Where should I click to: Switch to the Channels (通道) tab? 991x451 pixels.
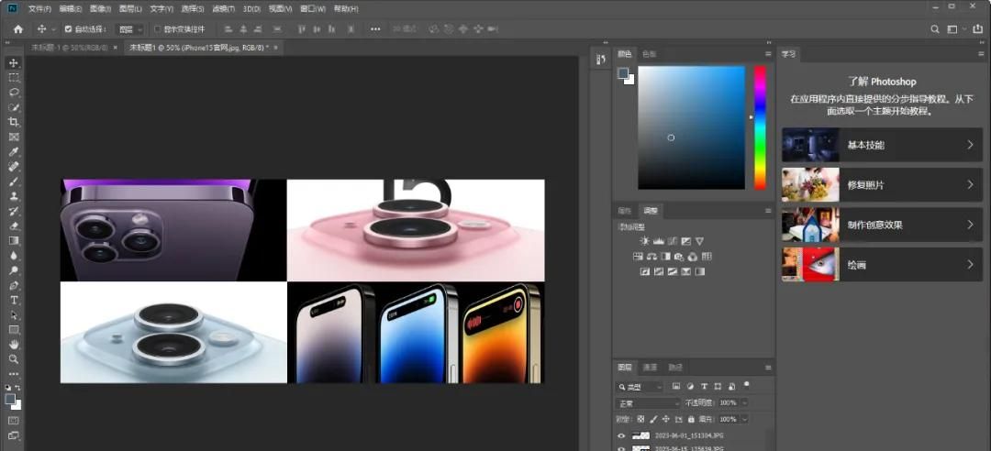click(651, 367)
